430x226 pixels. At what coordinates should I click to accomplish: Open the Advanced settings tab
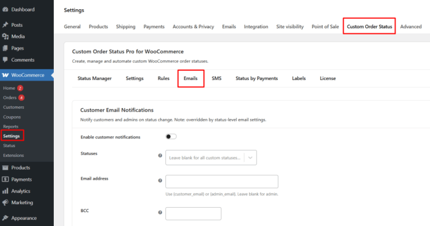(411, 27)
